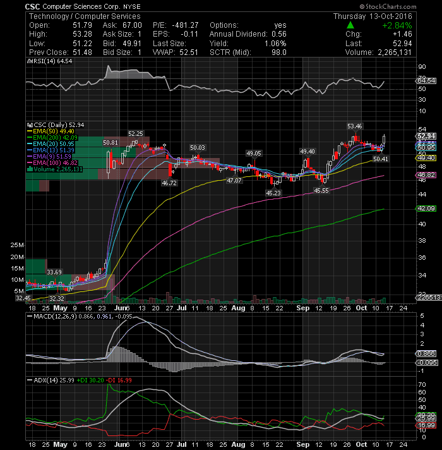Click the date Thursday 13-Oct-2016

coord(373,16)
